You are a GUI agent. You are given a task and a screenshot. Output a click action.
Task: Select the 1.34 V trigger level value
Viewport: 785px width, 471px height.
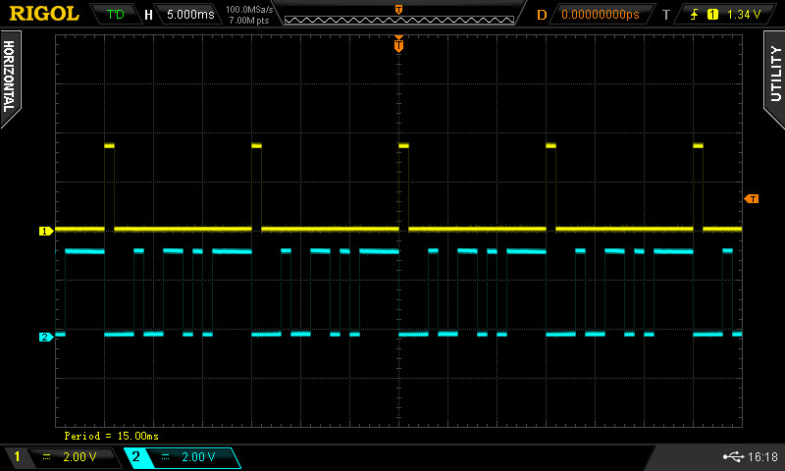[x=745, y=15]
